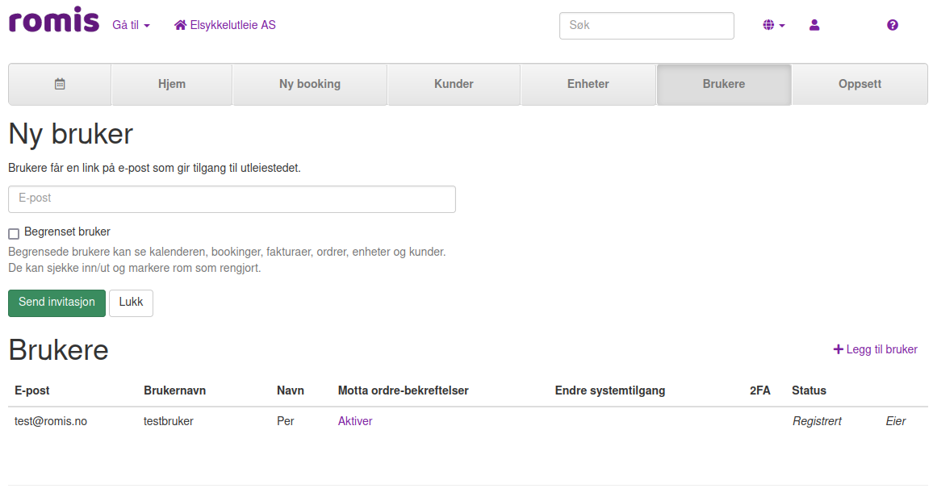Select the testbruker username cell
Viewport: 933px width, 501px height.
[x=169, y=420]
